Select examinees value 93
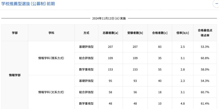The height and width of the screenshot is (109, 219). click(135, 81)
